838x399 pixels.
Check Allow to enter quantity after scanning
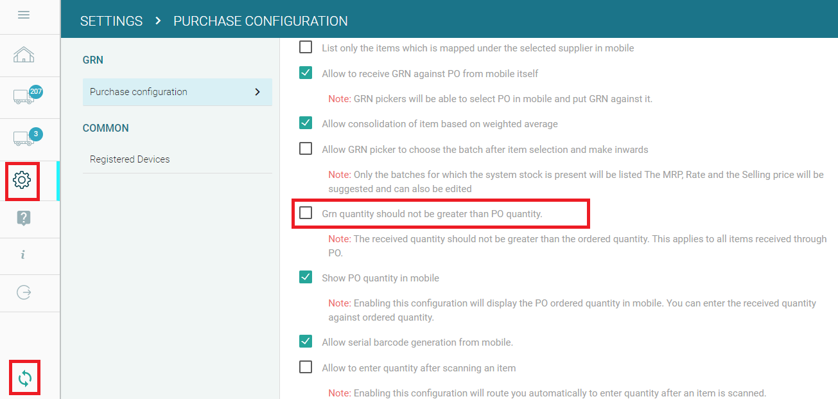(306, 368)
